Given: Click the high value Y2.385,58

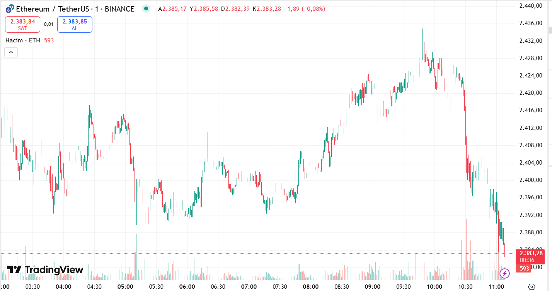Looking at the screenshot, I should tap(204, 9).
